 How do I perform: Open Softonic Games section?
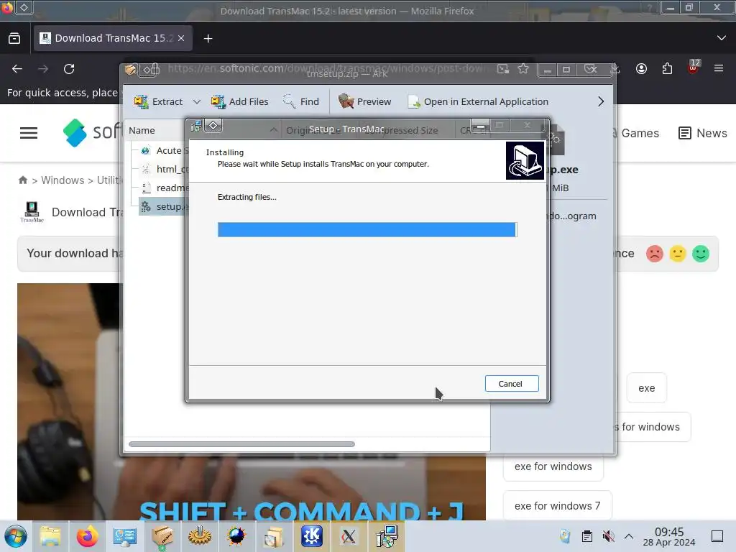tap(640, 133)
